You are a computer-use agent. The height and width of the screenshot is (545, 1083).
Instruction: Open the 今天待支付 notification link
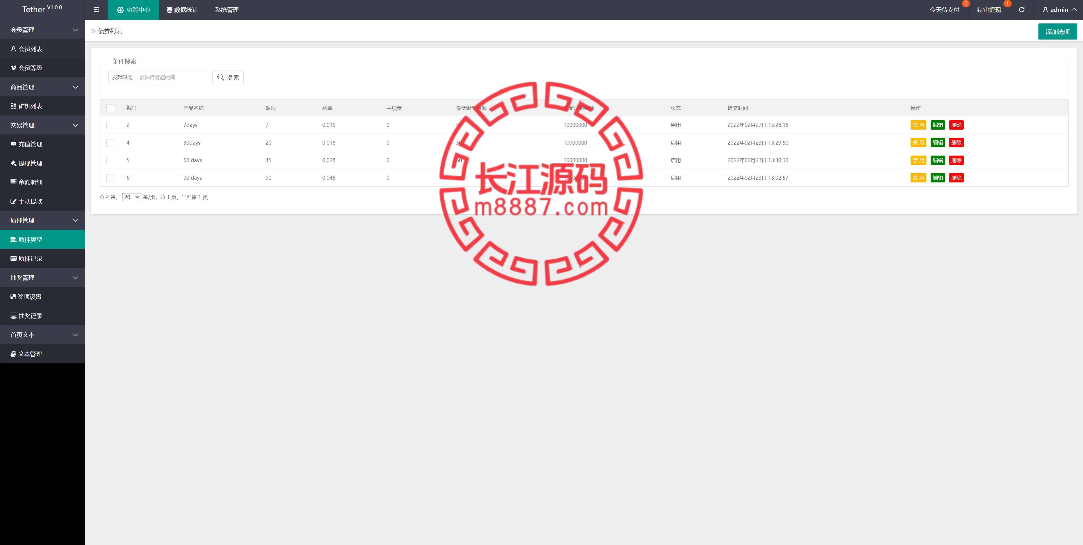pos(944,10)
